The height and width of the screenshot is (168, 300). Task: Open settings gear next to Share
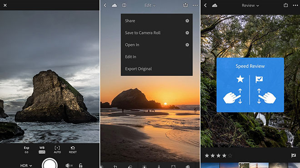coord(187,21)
